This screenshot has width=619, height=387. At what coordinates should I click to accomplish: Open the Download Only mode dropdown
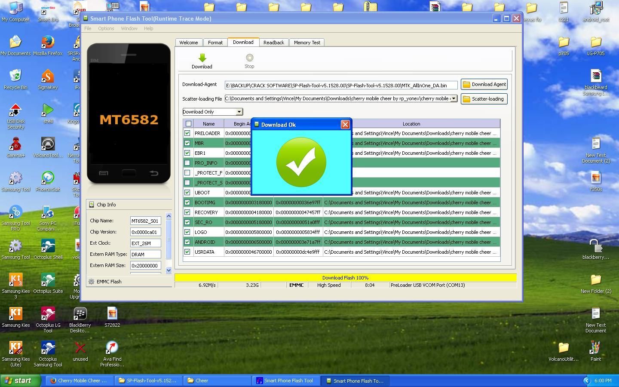point(213,112)
